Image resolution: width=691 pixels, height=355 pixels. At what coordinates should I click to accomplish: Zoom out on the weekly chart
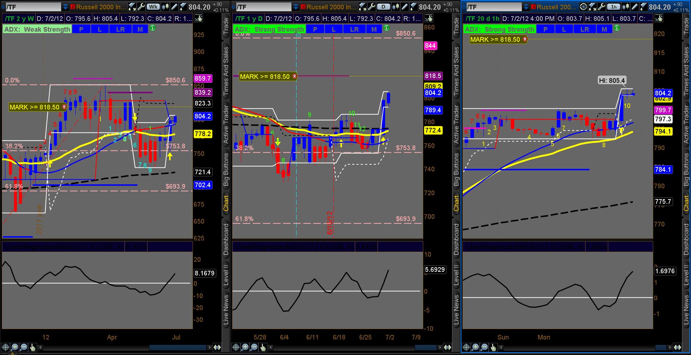click(23, 347)
